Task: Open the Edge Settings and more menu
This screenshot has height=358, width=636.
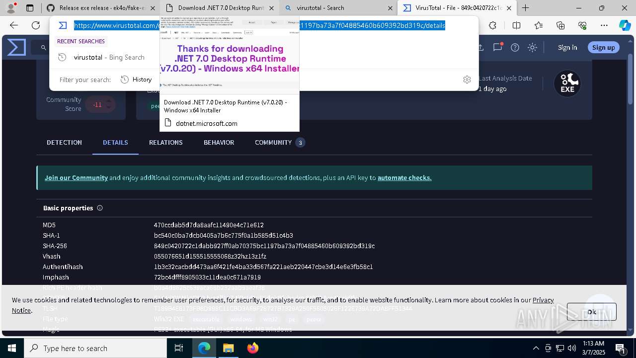Action: (604, 25)
